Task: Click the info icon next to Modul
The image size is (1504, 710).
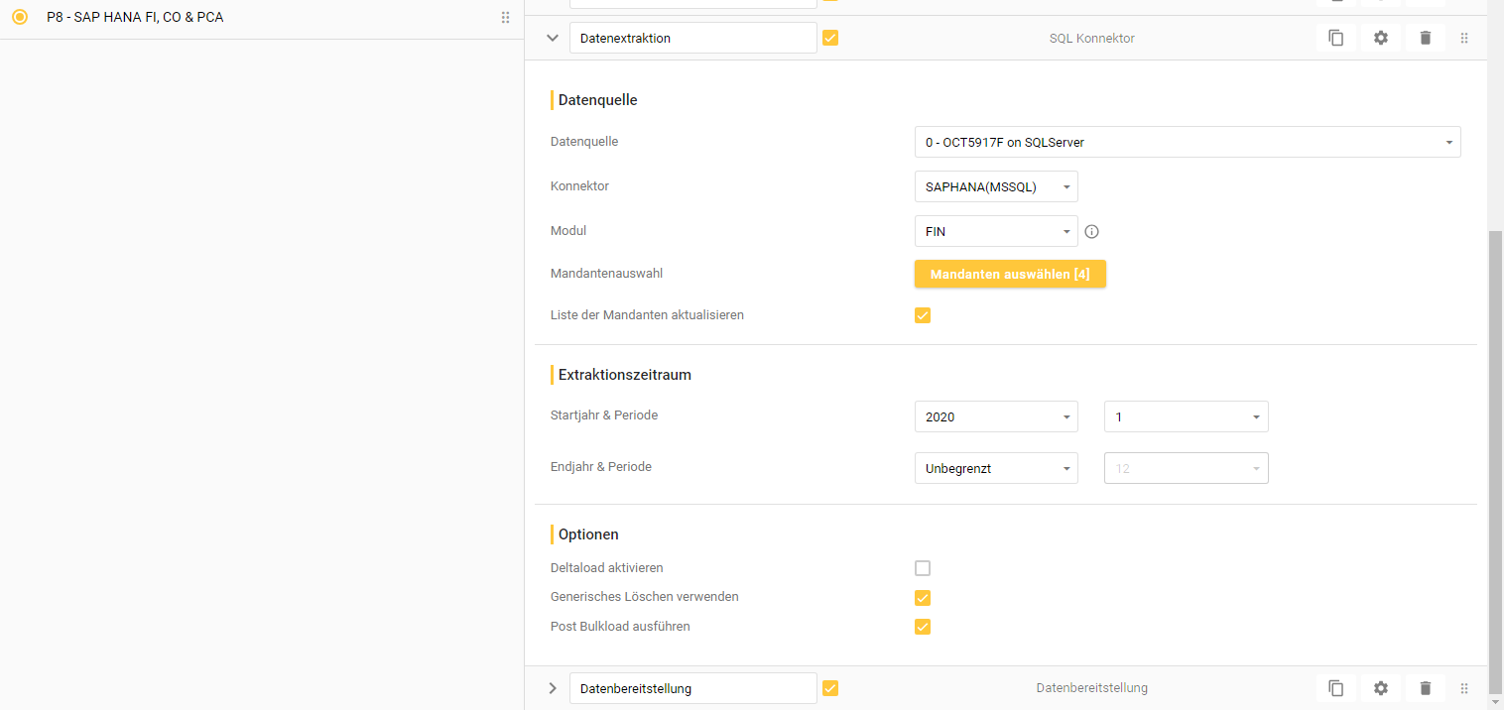Action: [1091, 232]
